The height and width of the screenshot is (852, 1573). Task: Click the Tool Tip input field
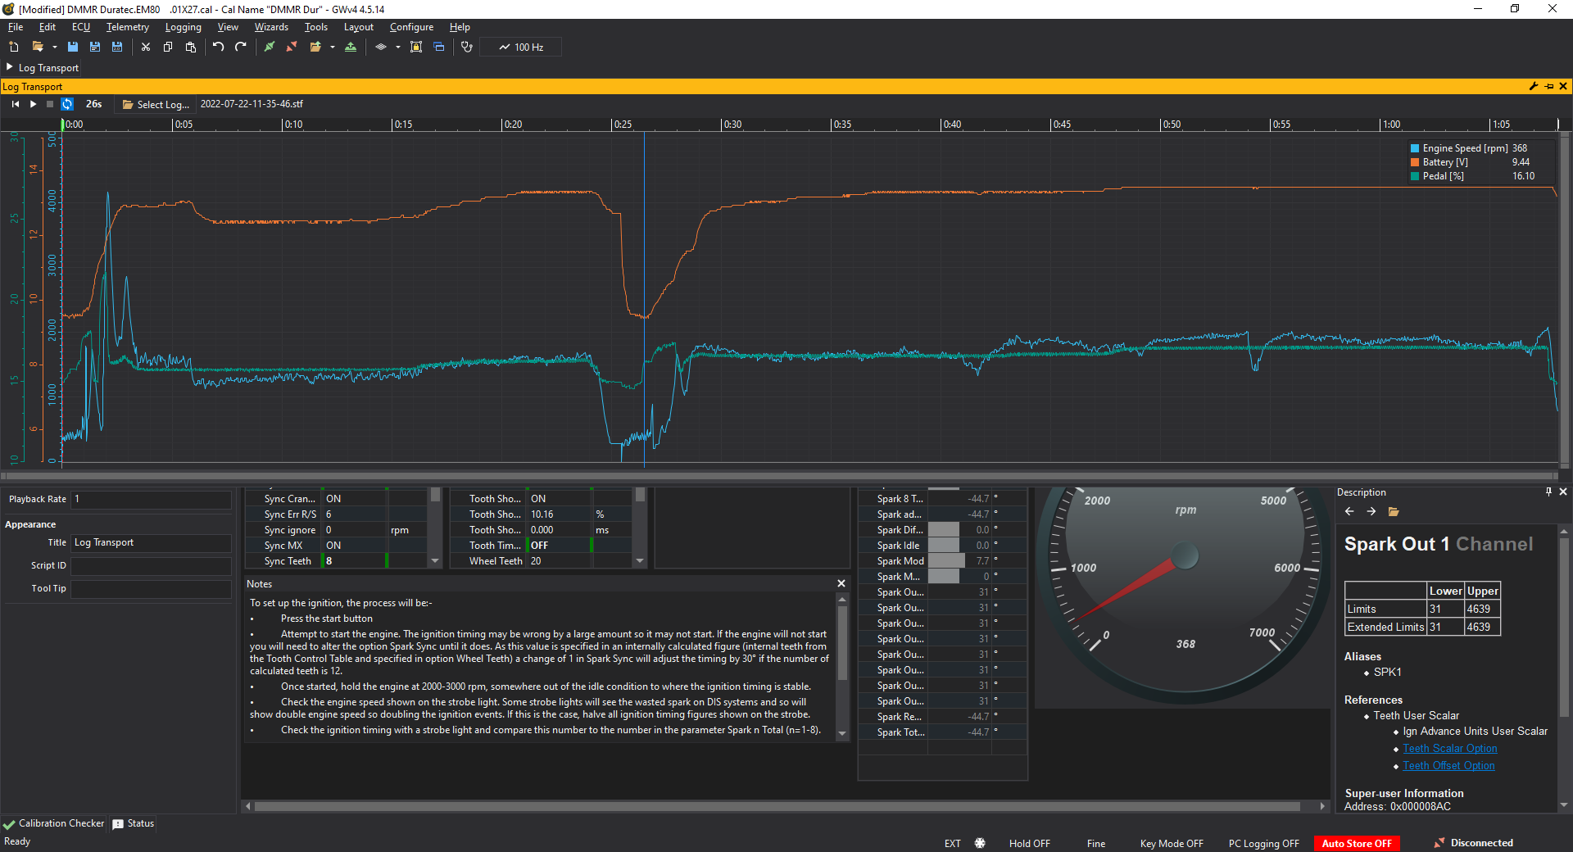tap(152, 588)
